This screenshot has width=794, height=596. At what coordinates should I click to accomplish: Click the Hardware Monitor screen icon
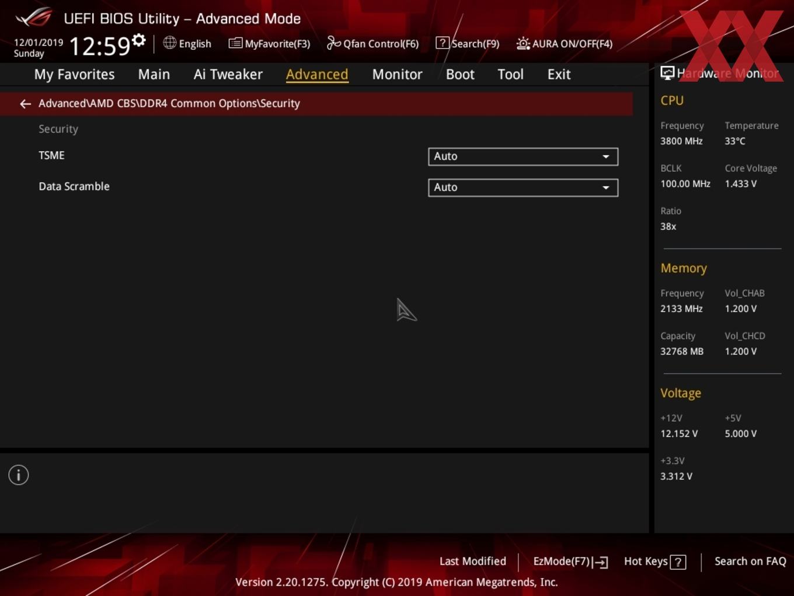[x=667, y=73]
